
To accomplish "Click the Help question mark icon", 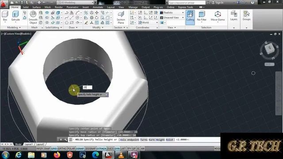I will click(x=252, y=3).
